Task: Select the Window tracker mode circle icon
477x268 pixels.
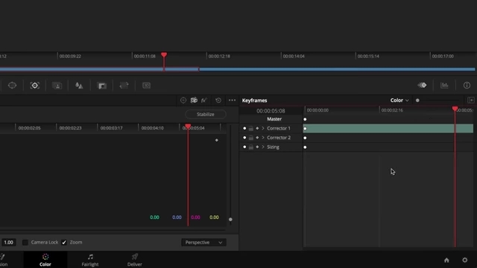Action: [x=183, y=100]
